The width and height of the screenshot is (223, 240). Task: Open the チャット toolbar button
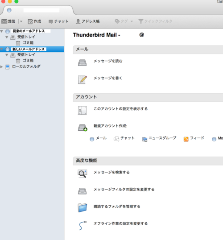tap(58, 21)
